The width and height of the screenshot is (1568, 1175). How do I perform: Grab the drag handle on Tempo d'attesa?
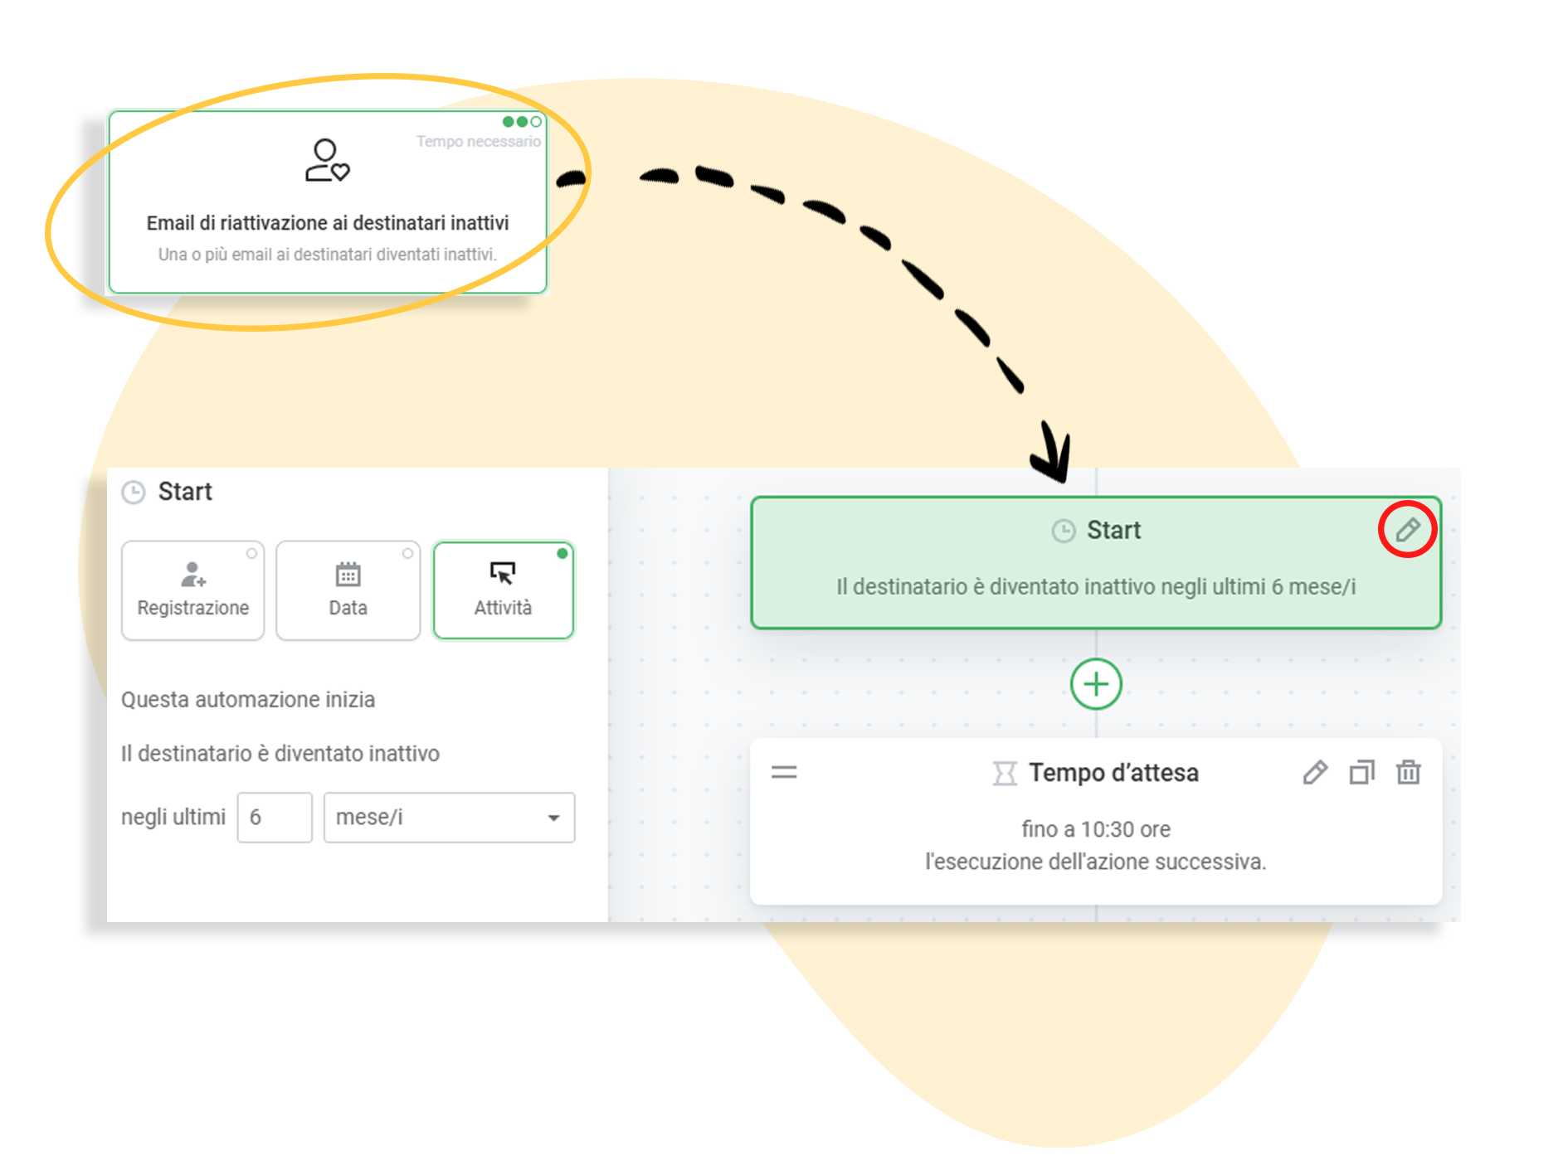click(783, 773)
